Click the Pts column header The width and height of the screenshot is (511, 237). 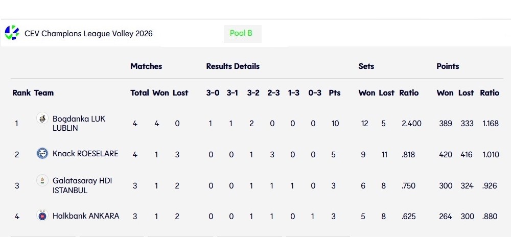point(335,93)
